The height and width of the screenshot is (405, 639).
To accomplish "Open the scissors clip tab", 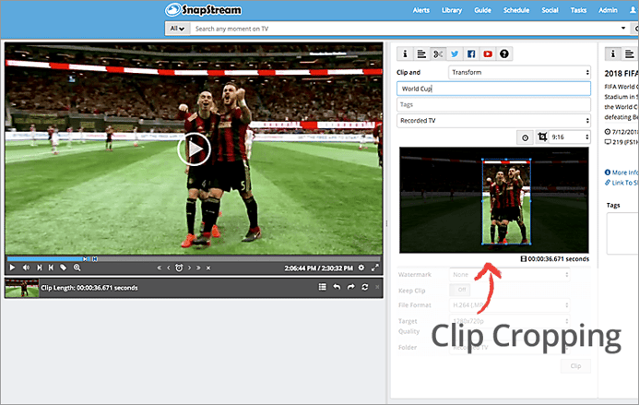I will (438, 54).
